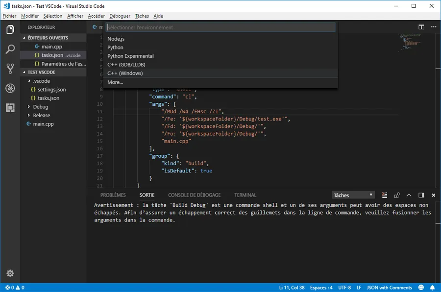Open the feedback smiley in status bar
Viewport: 441px width, 292px height.
(421, 288)
